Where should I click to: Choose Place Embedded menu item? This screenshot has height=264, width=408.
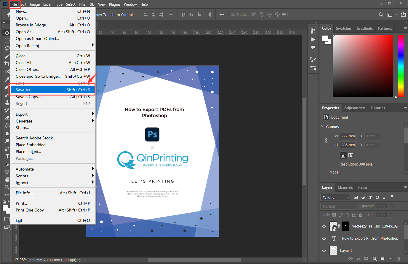click(53, 145)
